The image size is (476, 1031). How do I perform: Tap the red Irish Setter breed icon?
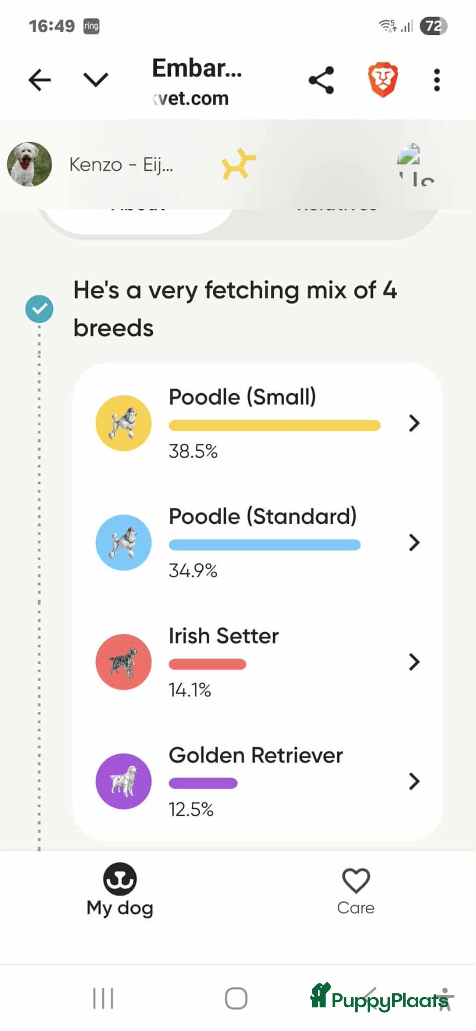pos(123,662)
